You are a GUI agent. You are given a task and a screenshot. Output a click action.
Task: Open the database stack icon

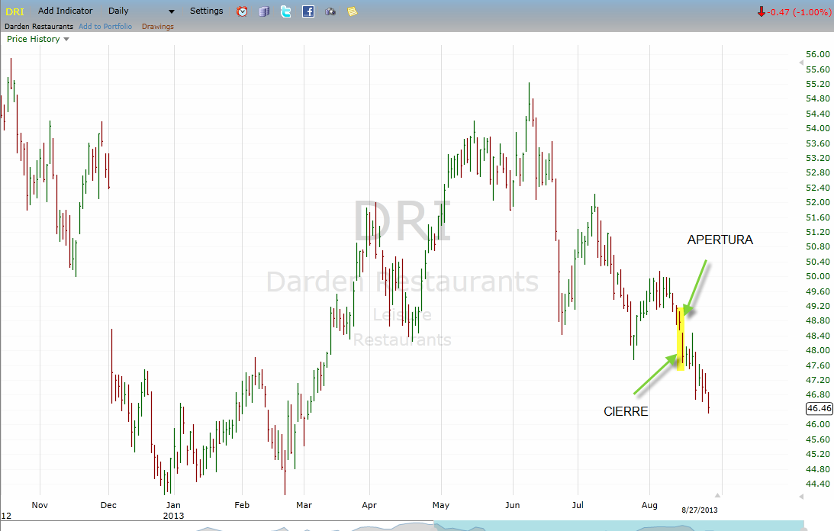[264, 11]
